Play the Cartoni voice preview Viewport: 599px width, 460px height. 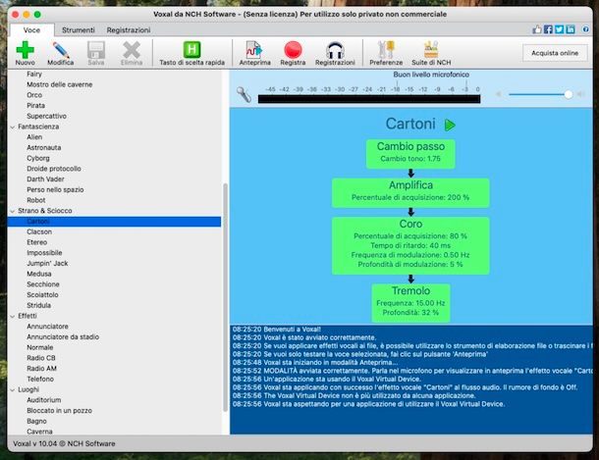click(x=450, y=125)
